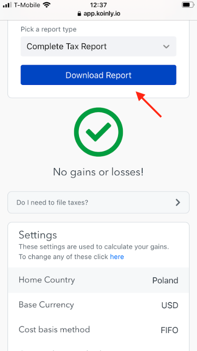
Task: Tap the battery icon in status bar
Action: pyautogui.click(x=188, y=5)
